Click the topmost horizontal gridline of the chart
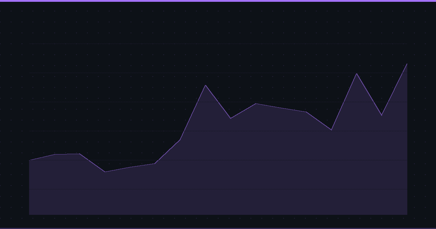 pos(218,44)
